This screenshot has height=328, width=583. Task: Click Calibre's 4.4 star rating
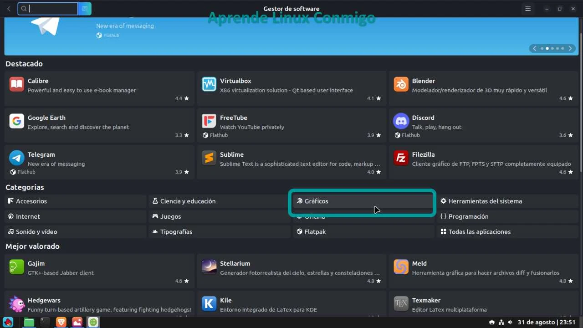pyautogui.click(x=182, y=98)
